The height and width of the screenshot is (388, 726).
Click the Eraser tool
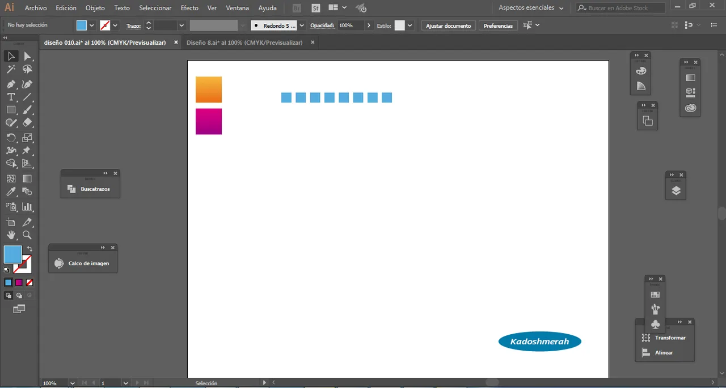coord(27,123)
